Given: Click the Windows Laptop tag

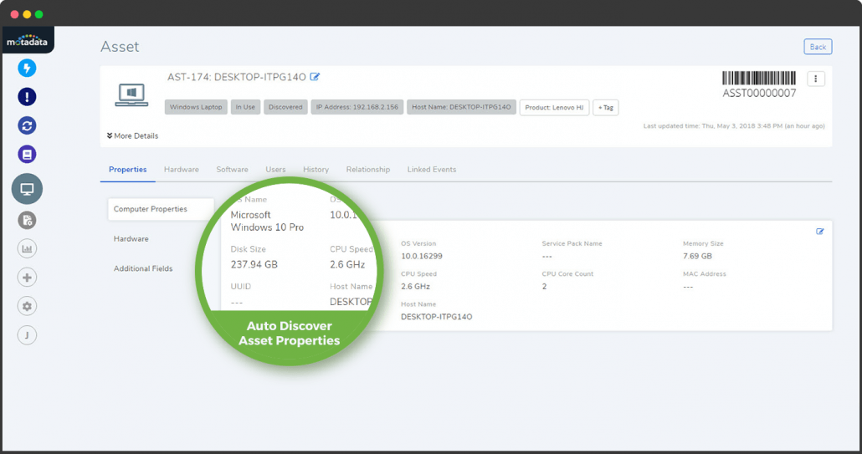Looking at the screenshot, I should point(196,107).
